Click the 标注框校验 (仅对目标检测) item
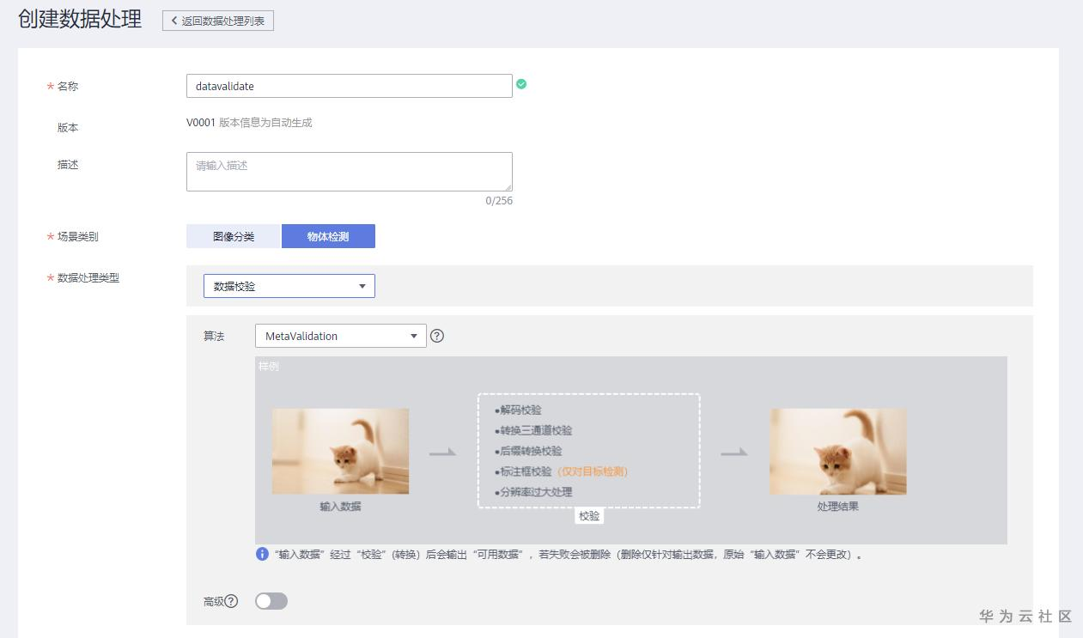This screenshot has width=1083, height=638. click(563, 471)
